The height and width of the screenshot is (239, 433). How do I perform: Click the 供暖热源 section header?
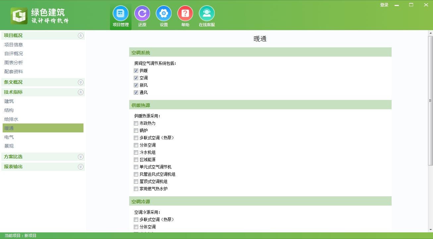pos(260,105)
